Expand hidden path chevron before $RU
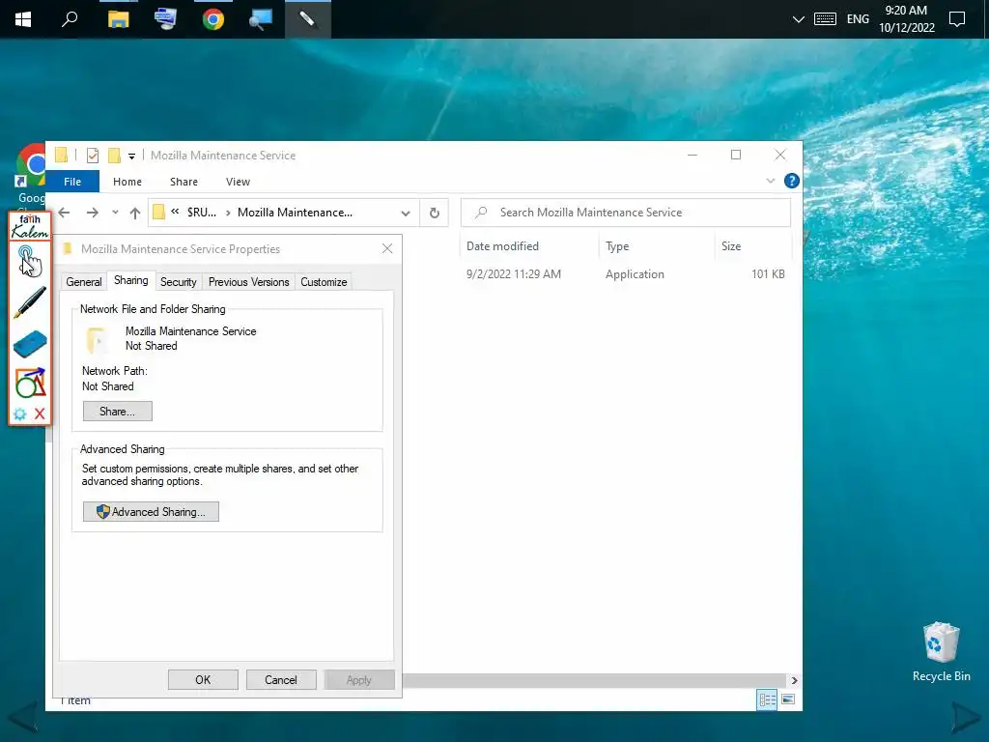Viewport: 989px width, 742px height. (175, 212)
